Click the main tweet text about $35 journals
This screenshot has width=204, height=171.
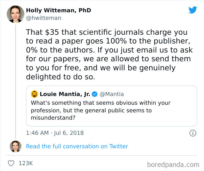[x=108, y=54]
